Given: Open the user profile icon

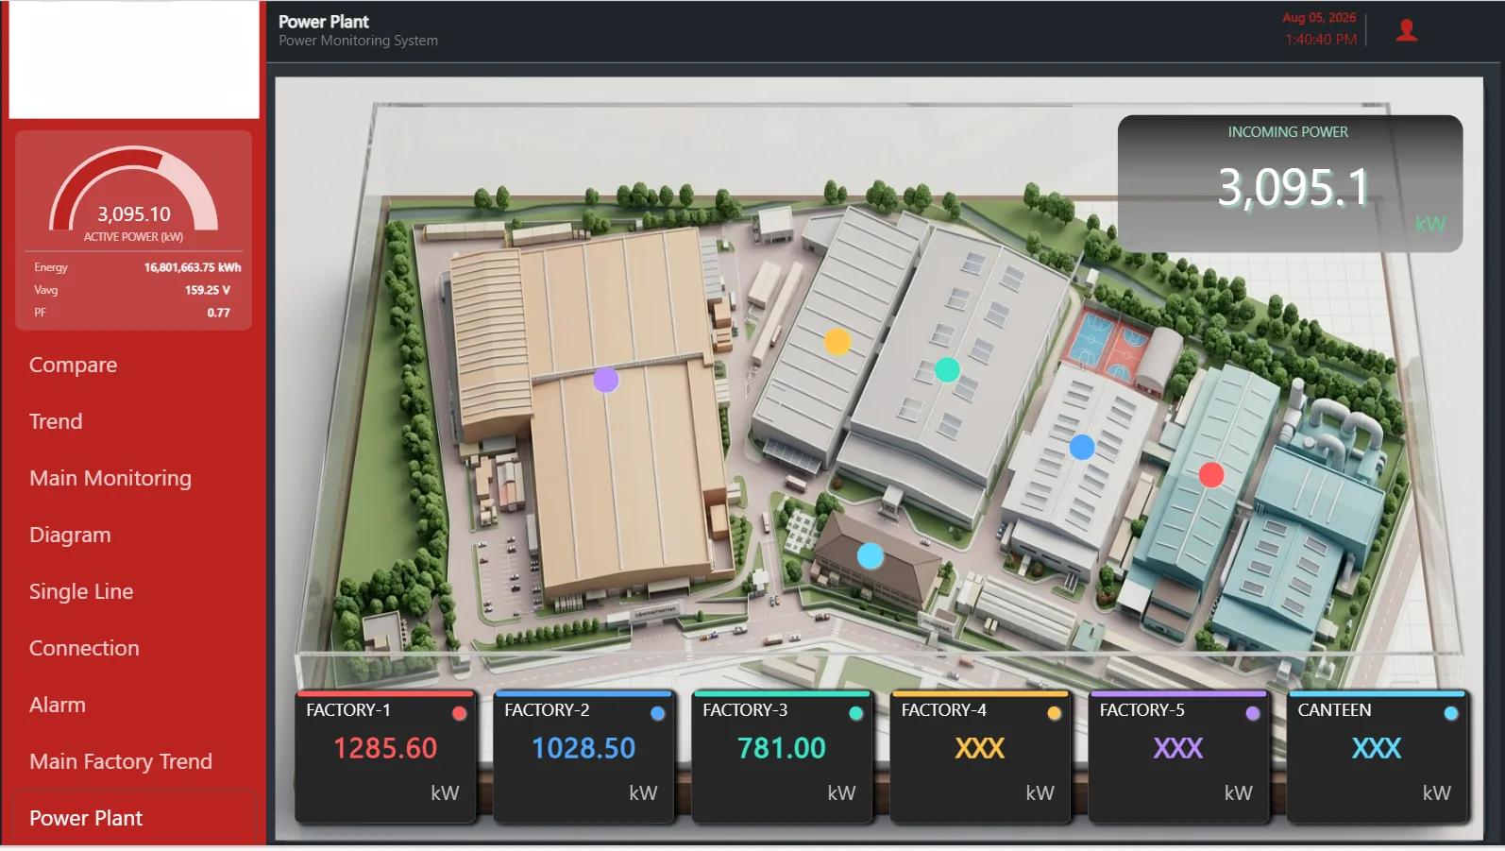Looking at the screenshot, I should [1406, 31].
